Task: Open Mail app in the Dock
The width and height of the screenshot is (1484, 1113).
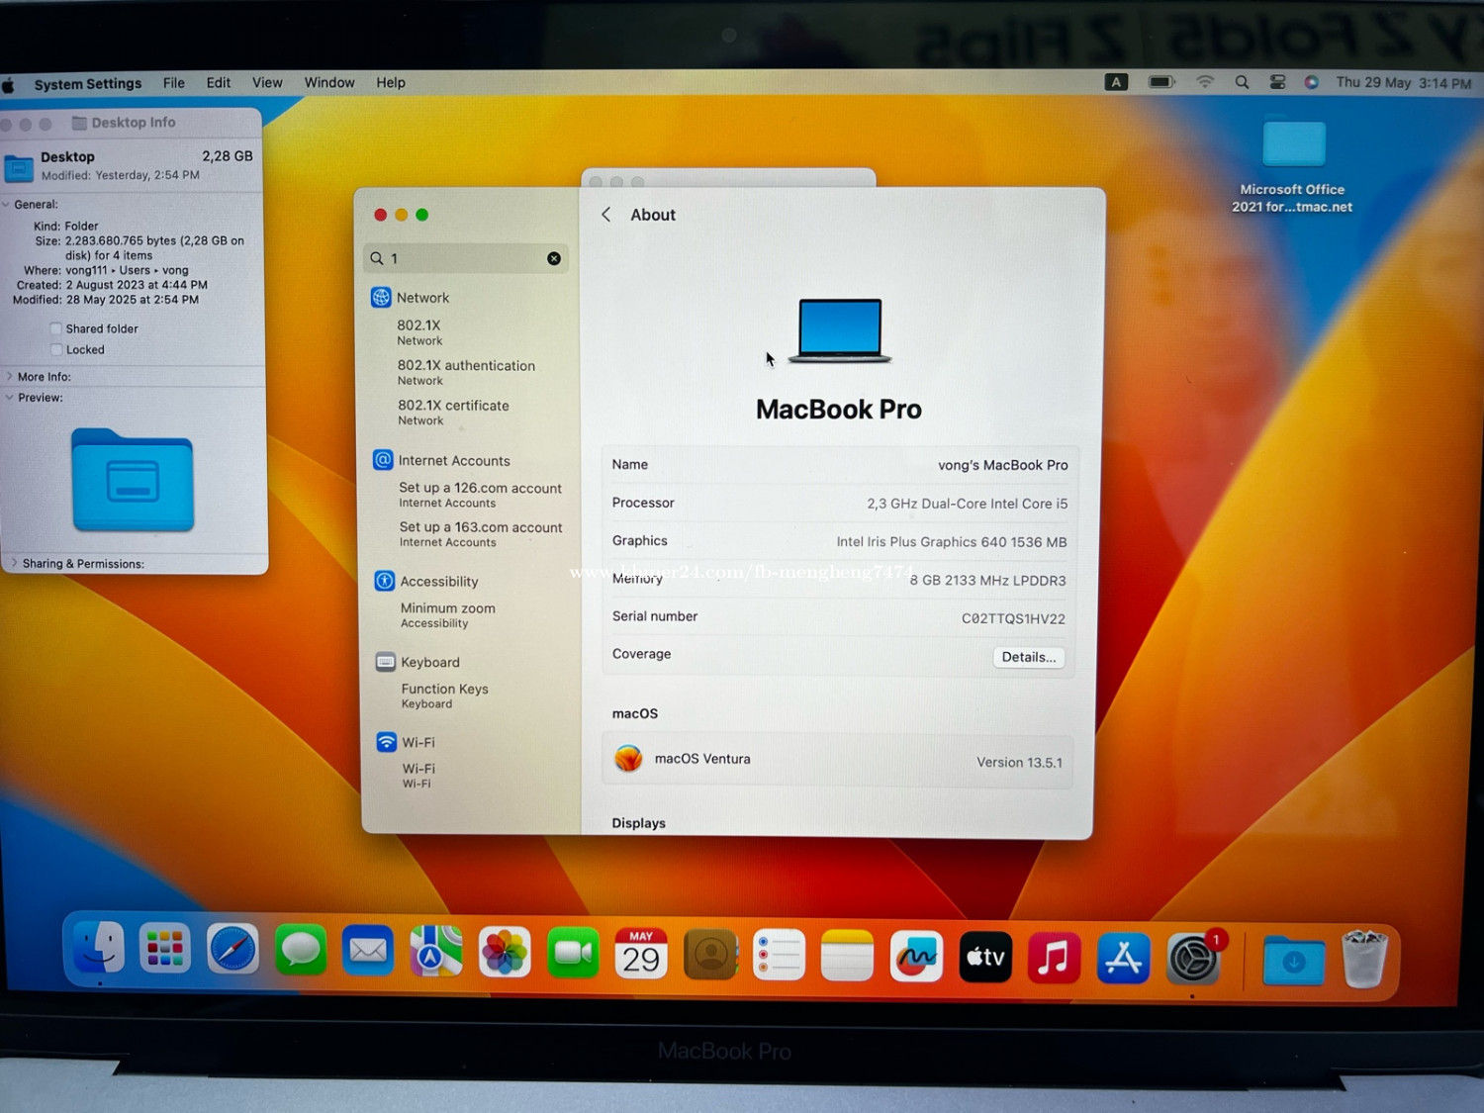Action: click(x=368, y=952)
